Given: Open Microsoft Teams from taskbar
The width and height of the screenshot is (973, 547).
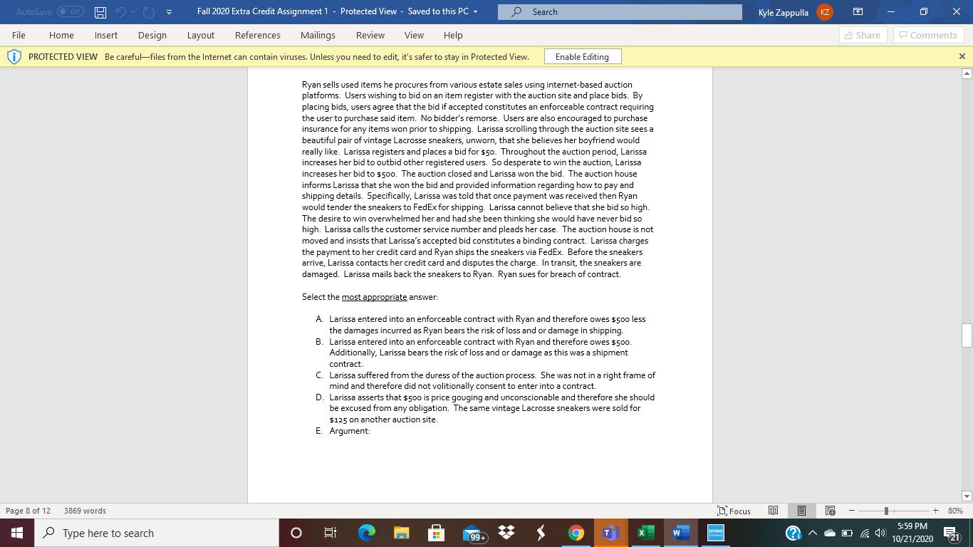Looking at the screenshot, I should point(610,533).
